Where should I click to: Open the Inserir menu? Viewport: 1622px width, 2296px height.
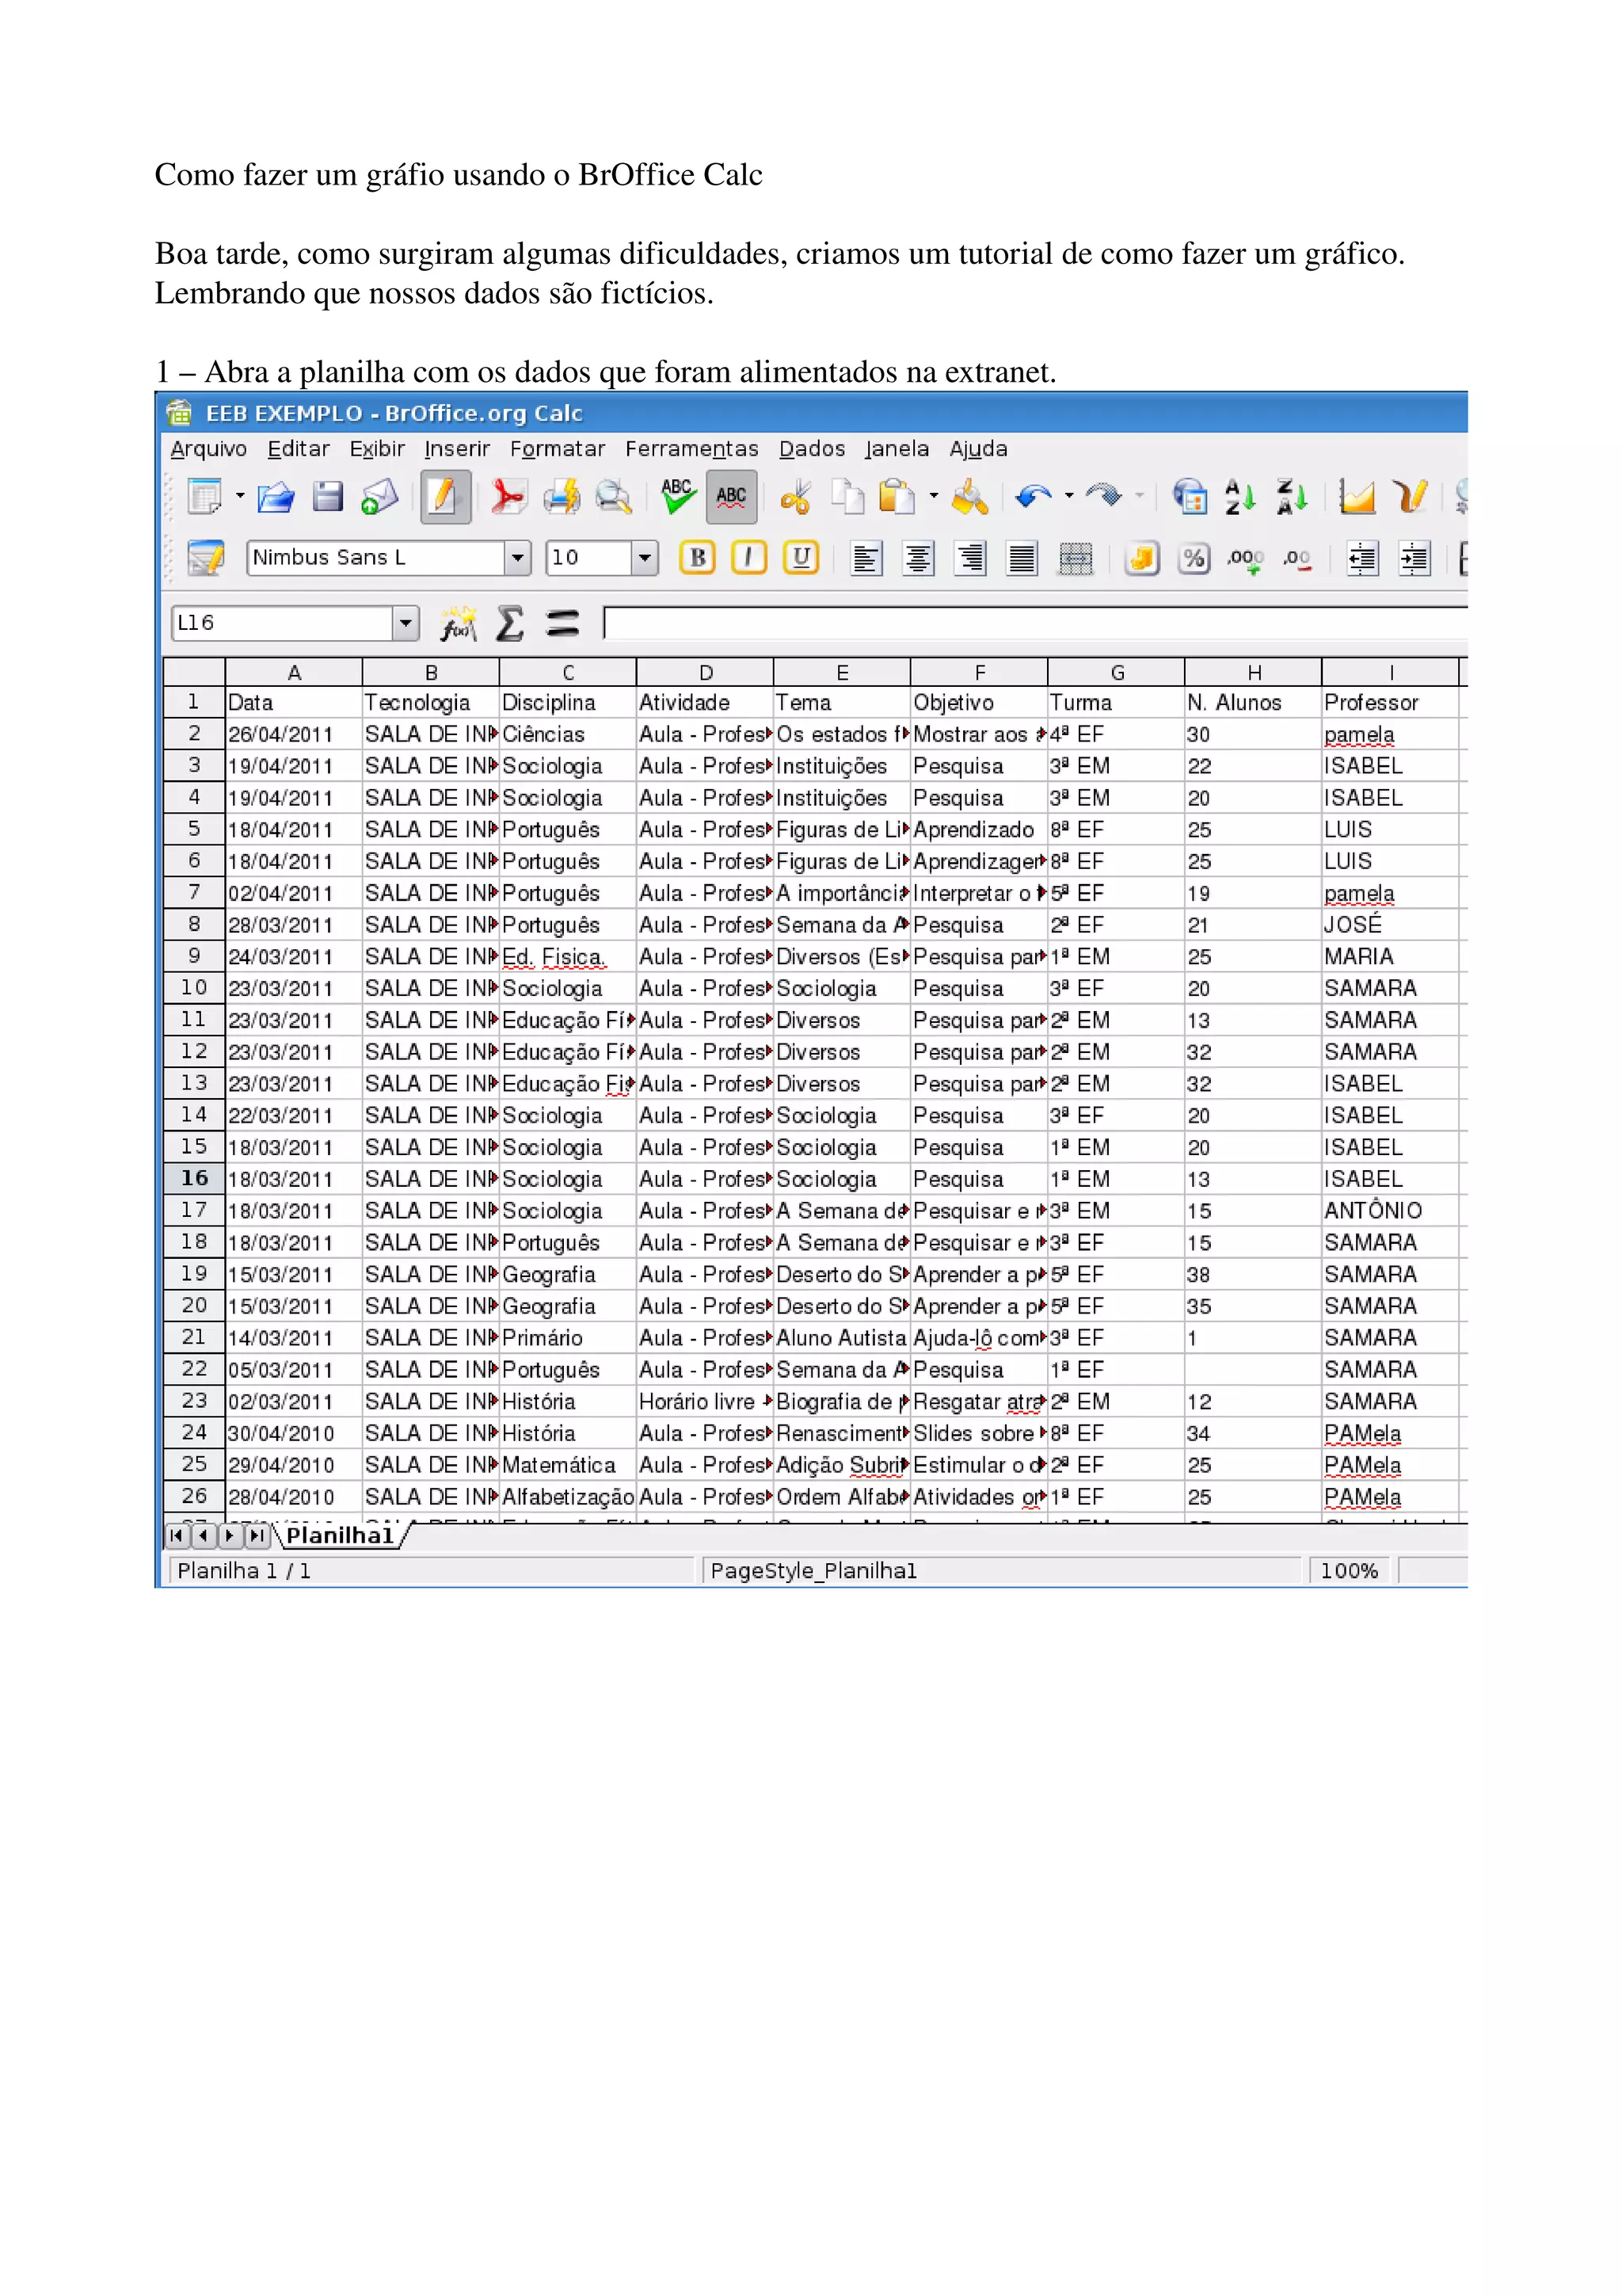[457, 449]
